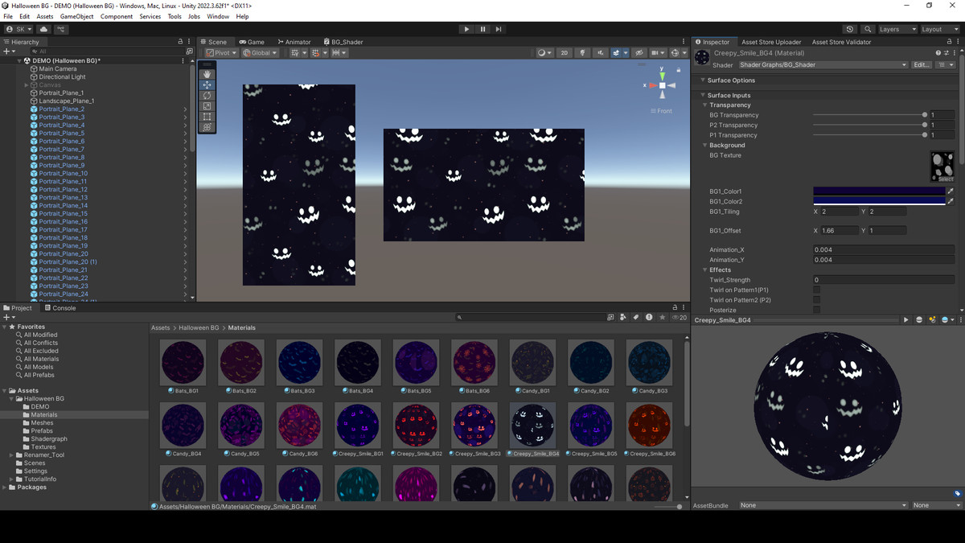Select the Hand tool in Scene view
The image size is (965, 543).
[x=207, y=74]
